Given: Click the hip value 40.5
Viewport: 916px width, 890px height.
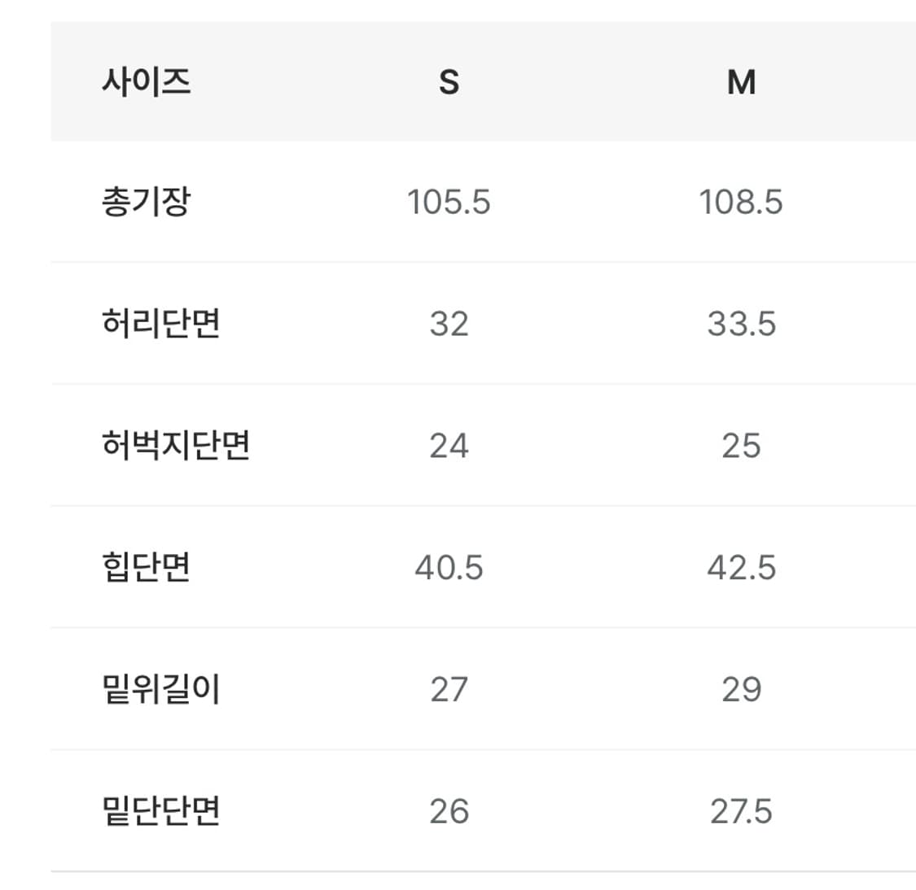Looking at the screenshot, I should tap(449, 567).
